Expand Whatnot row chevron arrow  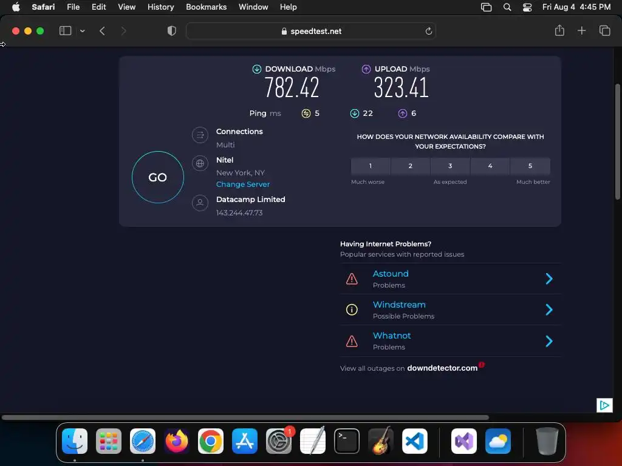[x=549, y=341]
